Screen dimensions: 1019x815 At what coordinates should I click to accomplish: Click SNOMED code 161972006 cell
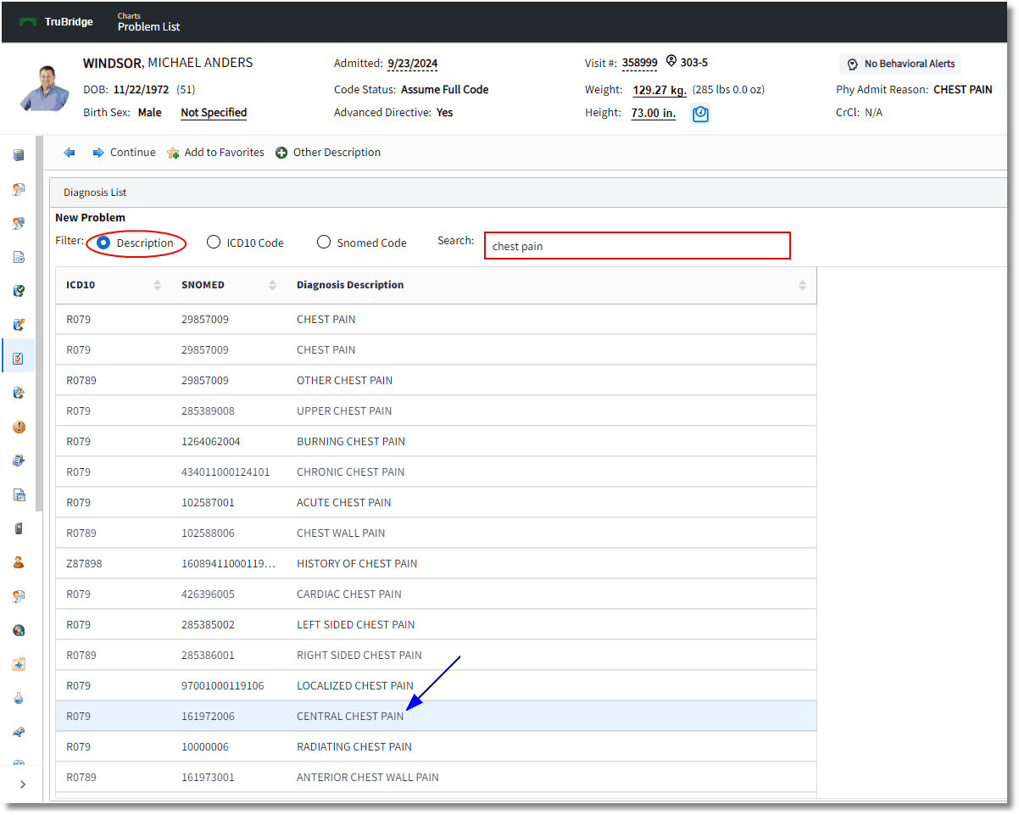208,717
